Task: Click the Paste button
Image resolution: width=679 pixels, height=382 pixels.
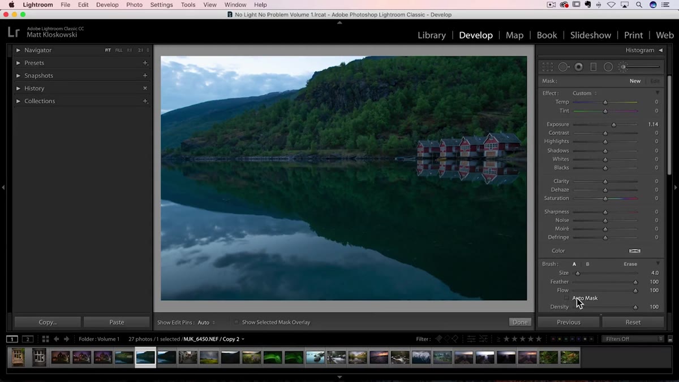Action: click(x=117, y=322)
